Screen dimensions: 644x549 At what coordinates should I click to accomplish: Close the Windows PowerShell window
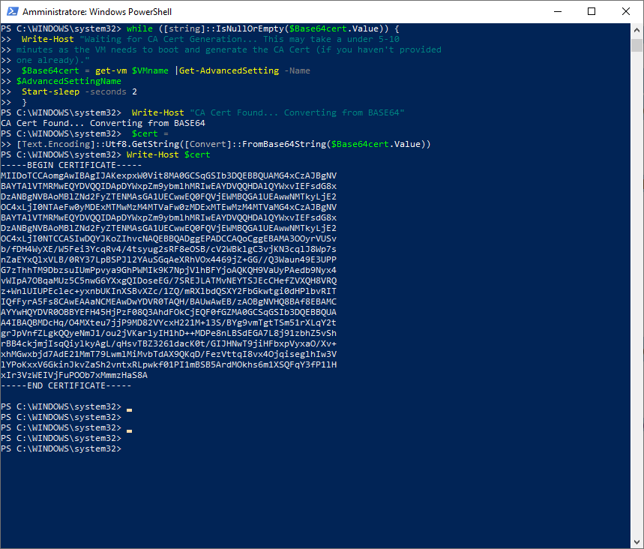pos(625,12)
